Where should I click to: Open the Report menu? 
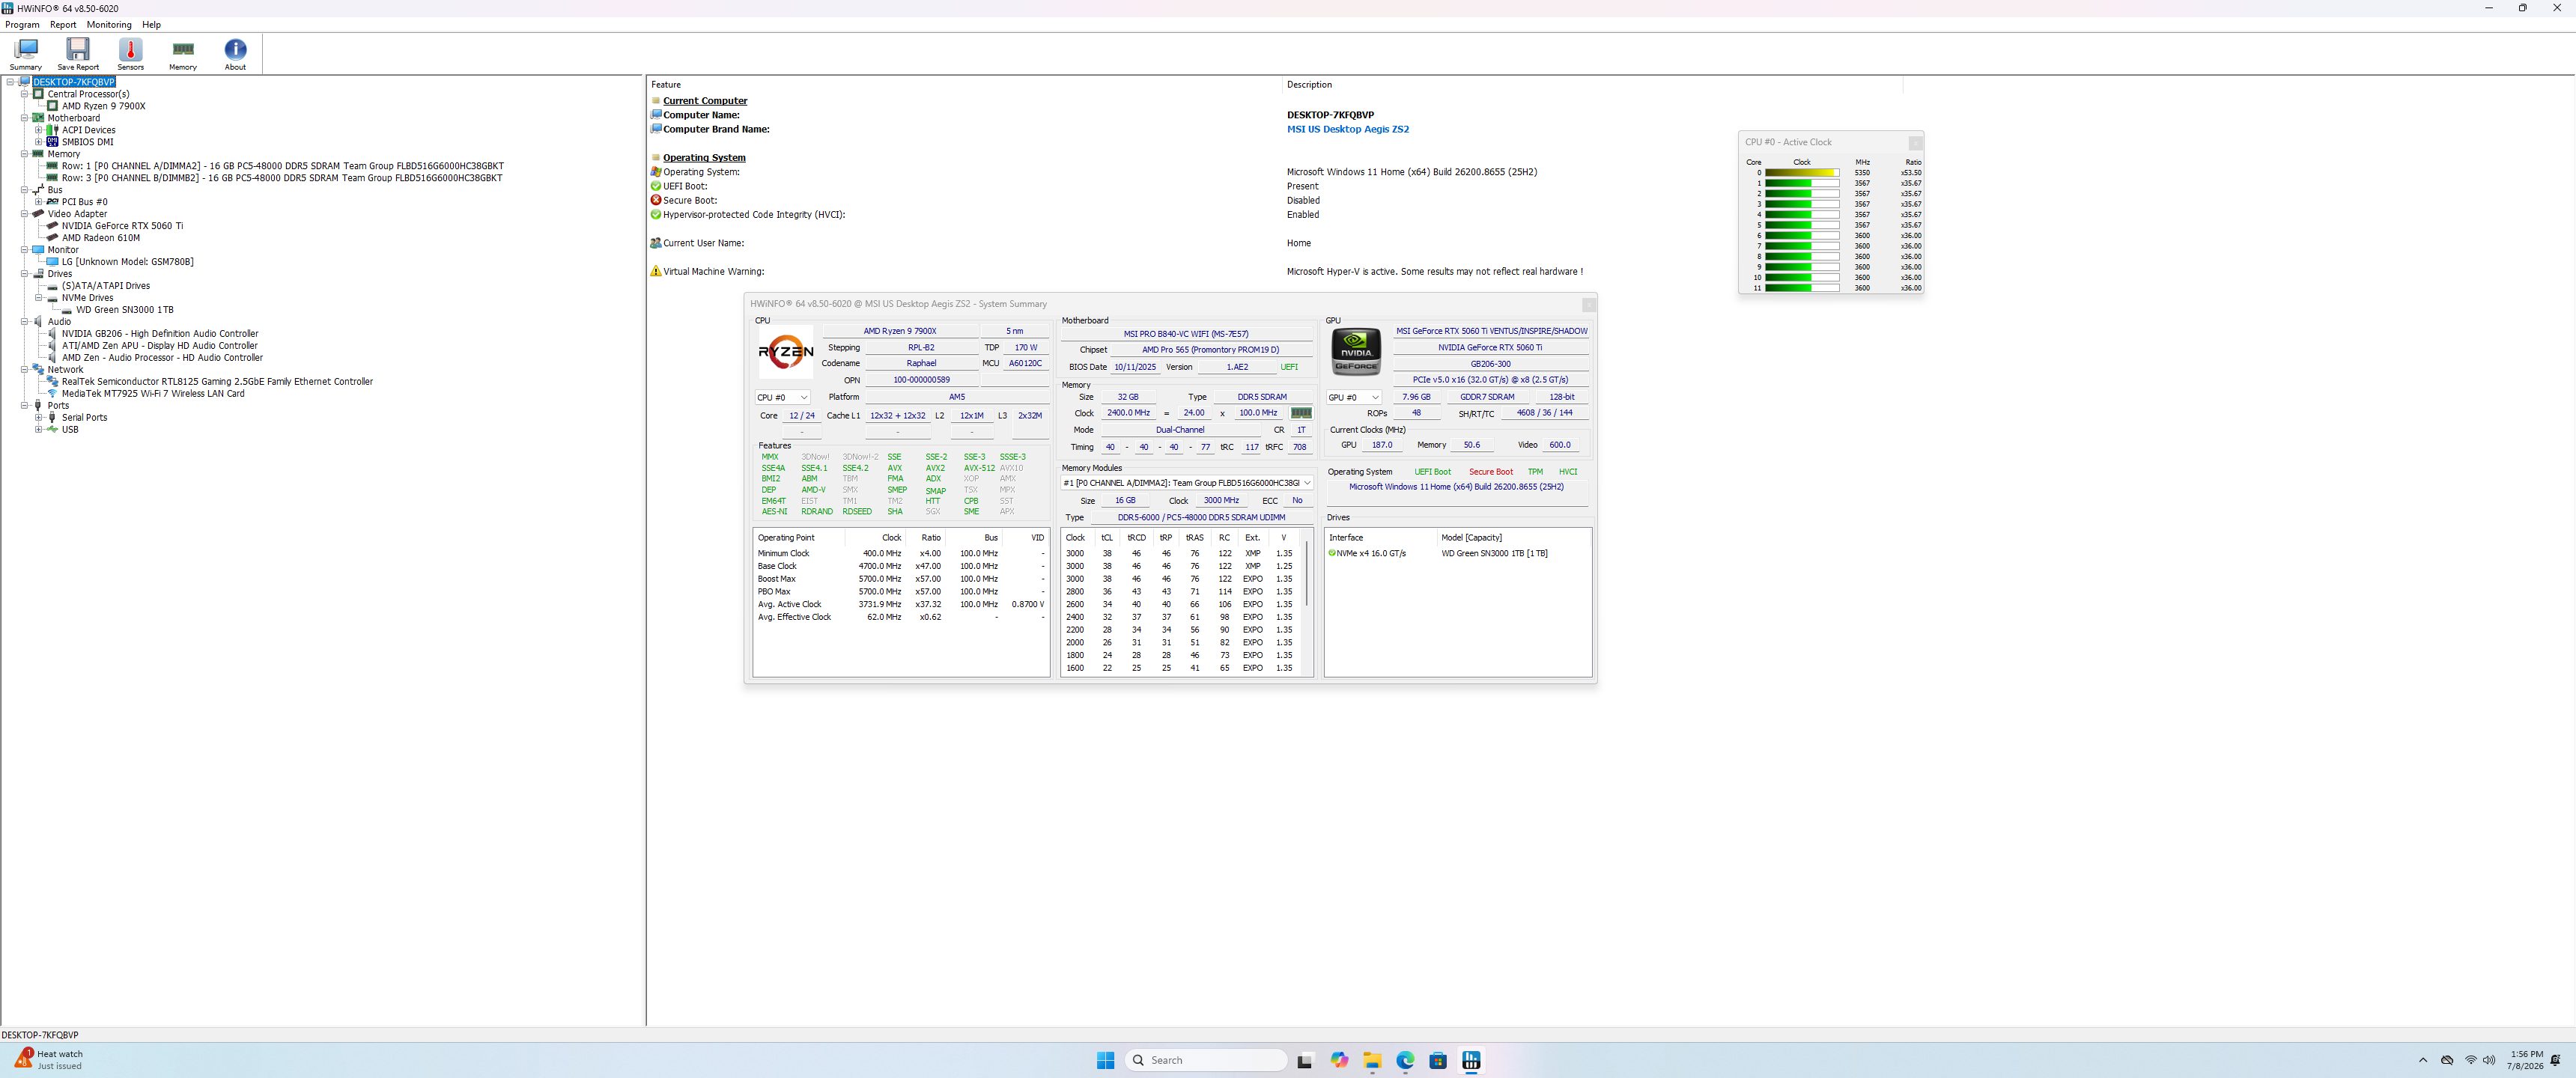click(x=63, y=25)
